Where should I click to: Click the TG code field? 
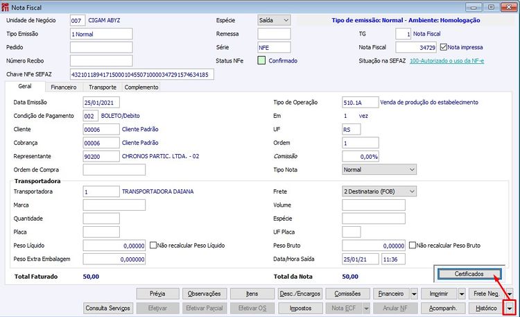pyautogui.click(x=404, y=34)
